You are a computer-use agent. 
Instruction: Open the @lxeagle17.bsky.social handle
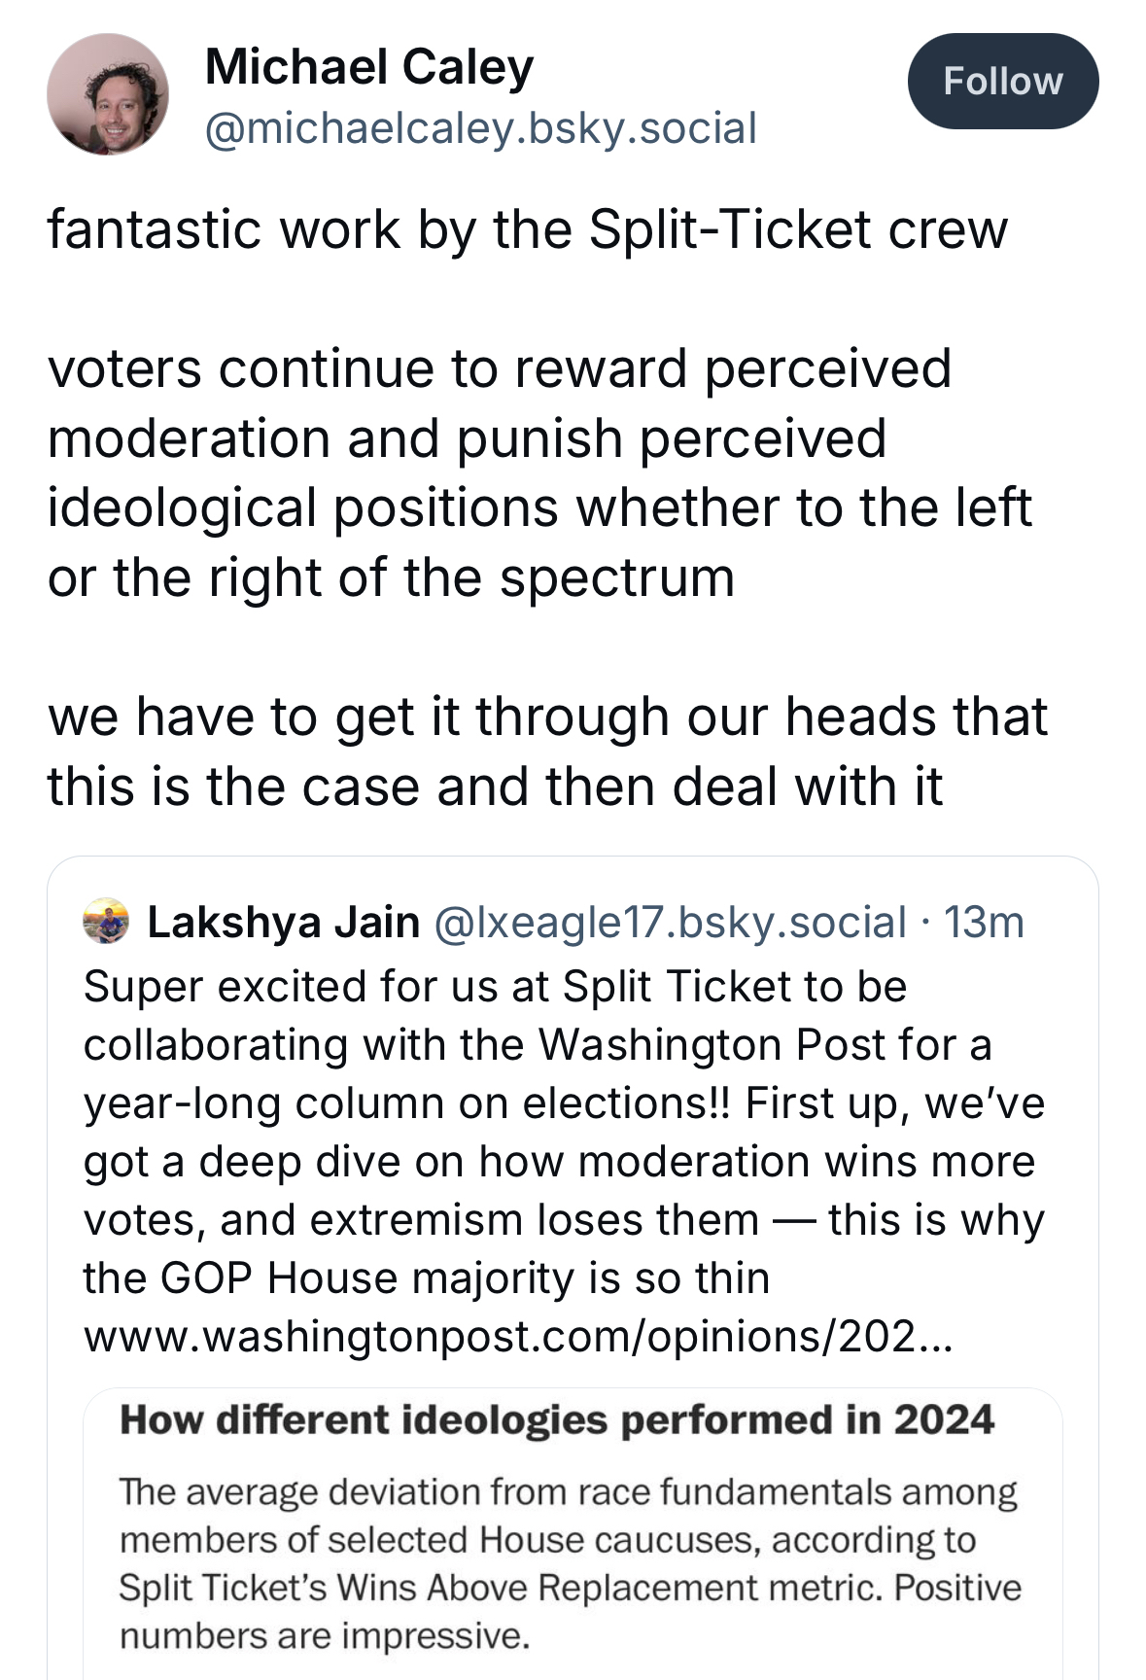(x=670, y=922)
